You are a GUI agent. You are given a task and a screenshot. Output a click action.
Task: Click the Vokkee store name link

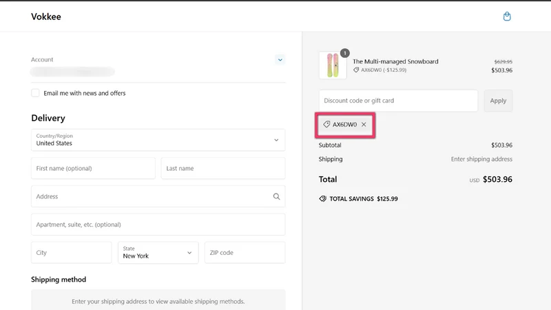[x=46, y=17]
